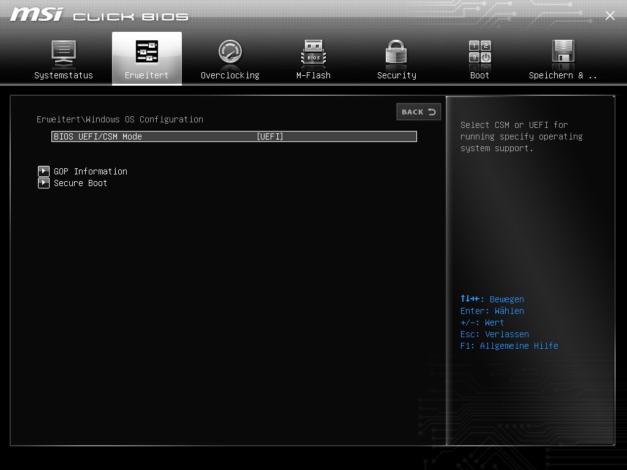Open the M-Flash BIOS chip icon

[x=313, y=52]
